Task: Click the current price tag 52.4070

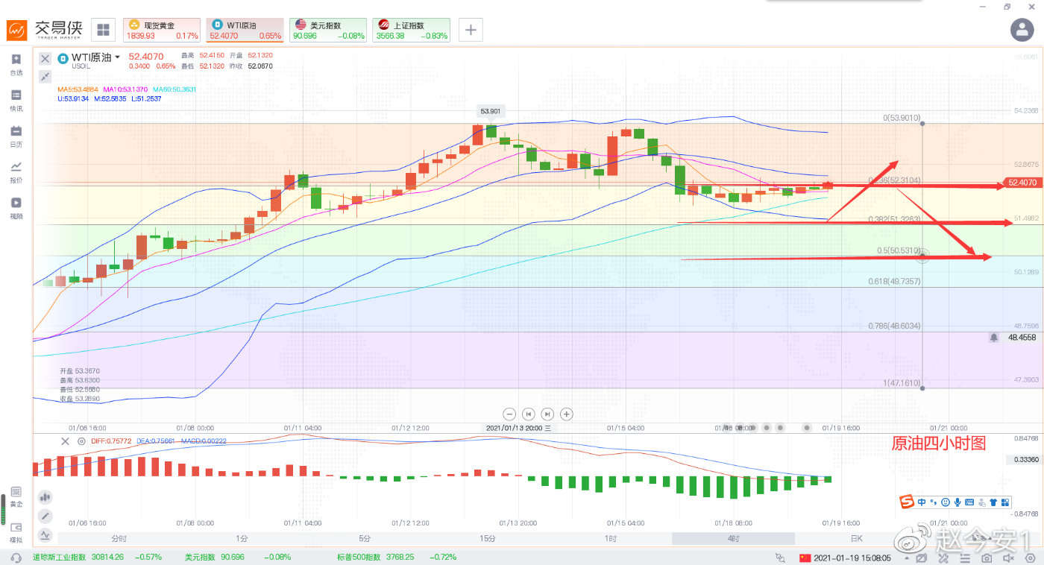Action: [x=1021, y=183]
